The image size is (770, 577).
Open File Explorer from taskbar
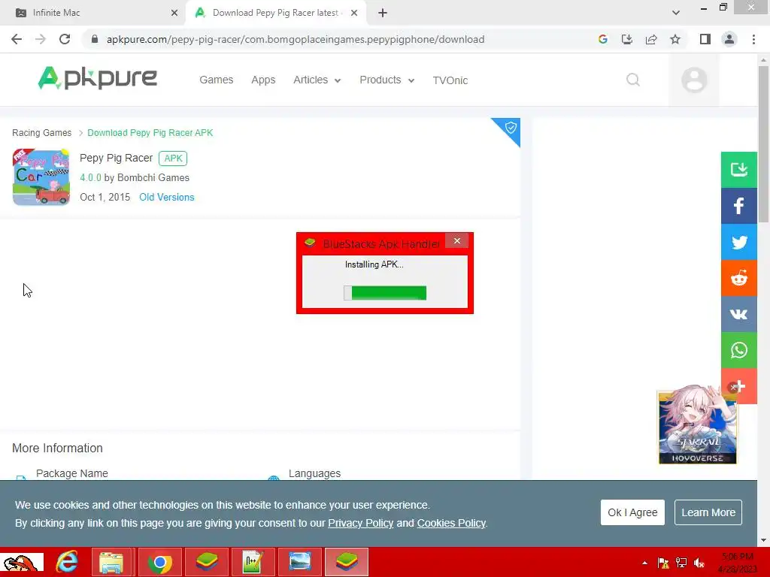[111, 562]
